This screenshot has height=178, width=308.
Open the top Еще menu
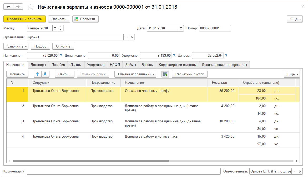tap(295, 19)
